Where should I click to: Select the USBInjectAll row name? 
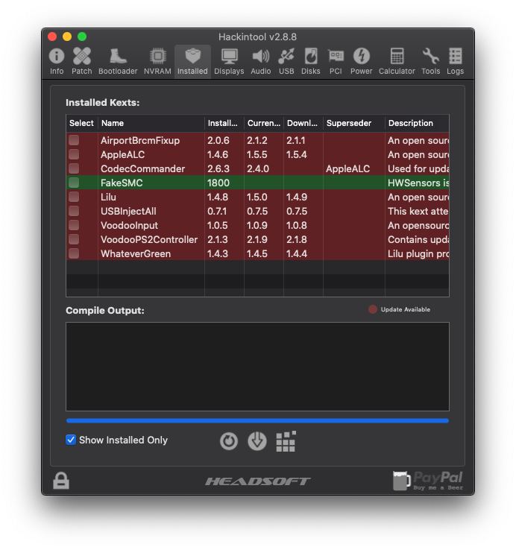[128, 211]
